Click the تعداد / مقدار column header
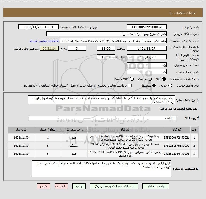The image size is (206, 199). (x=48, y=130)
